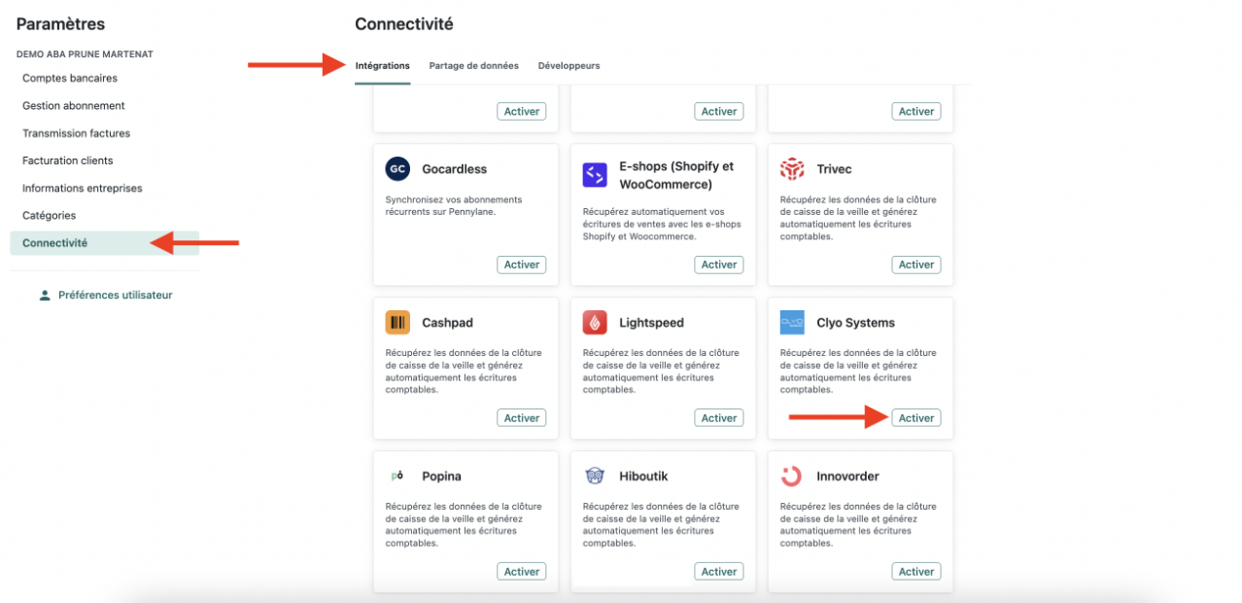Image resolution: width=1242 pixels, height=603 pixels.
Task: Click the Clyo Systems blue logo
Action: point(792,323)
